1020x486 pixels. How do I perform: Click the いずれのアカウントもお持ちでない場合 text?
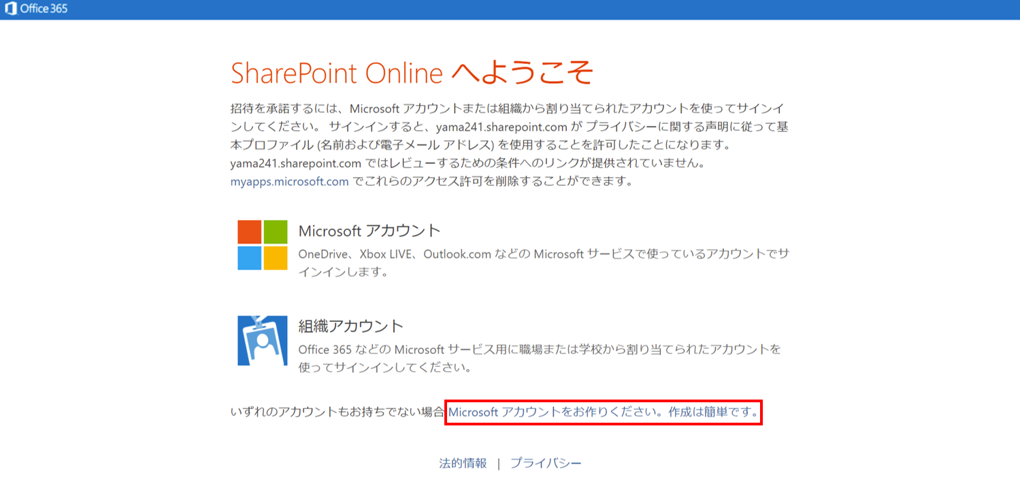coord(338,412)
